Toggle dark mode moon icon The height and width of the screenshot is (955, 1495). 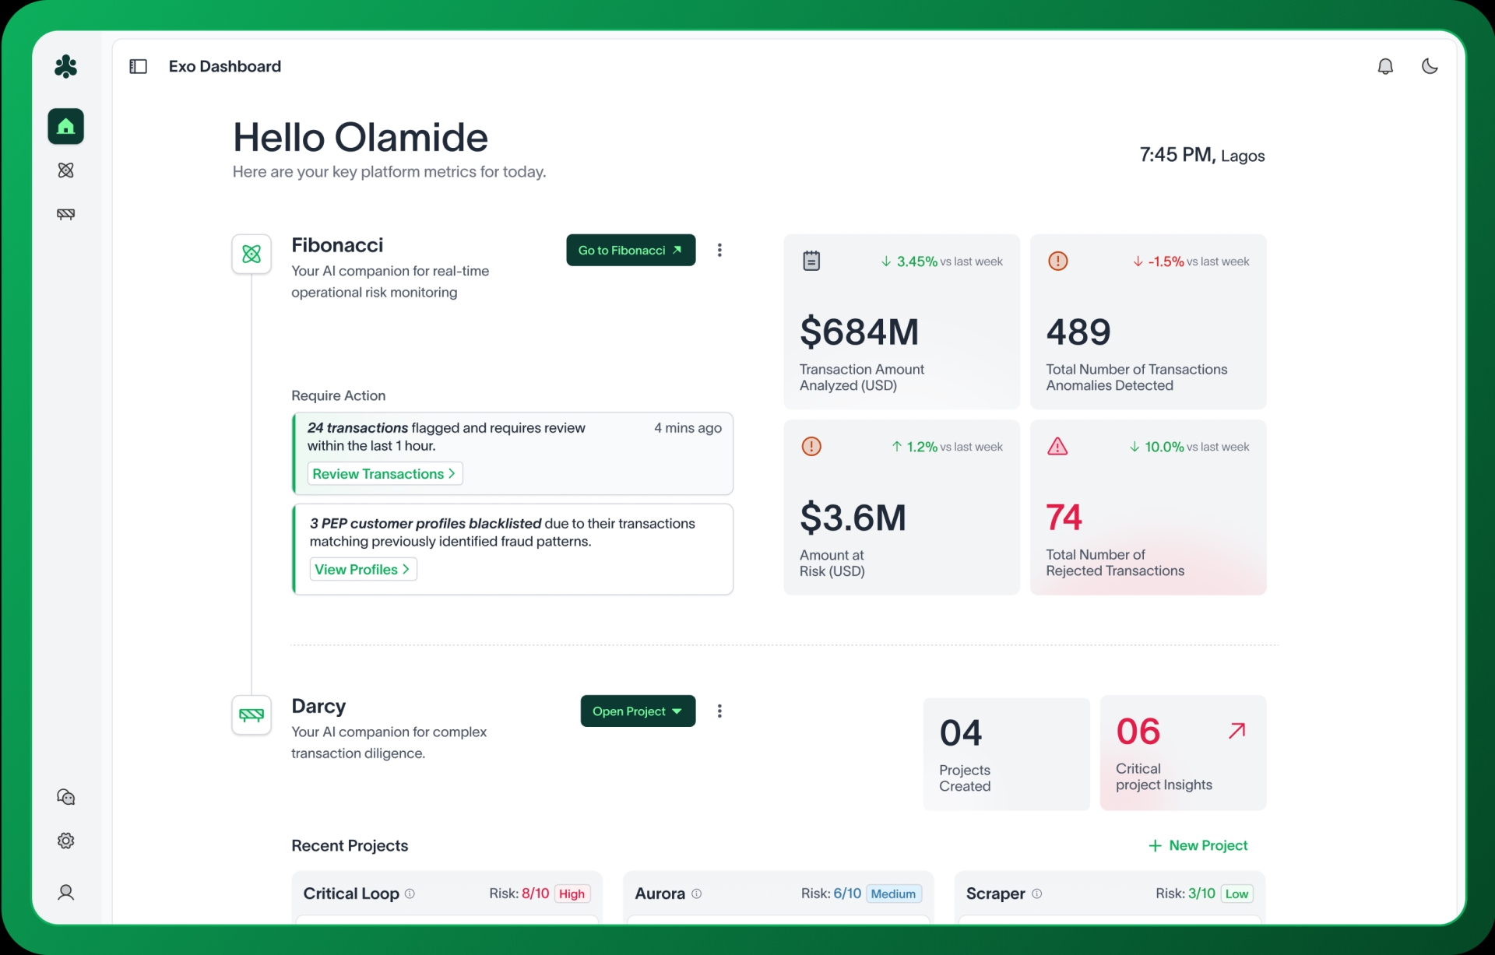(x=1430, y=66)
